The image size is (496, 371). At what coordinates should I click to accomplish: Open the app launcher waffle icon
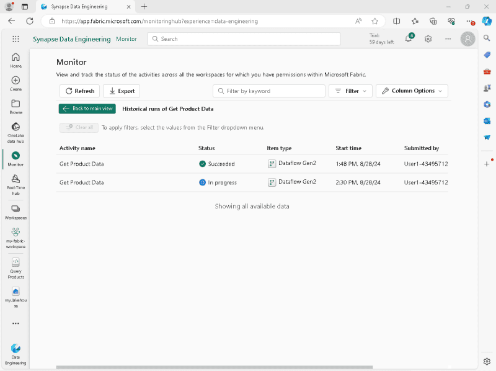[15, 39]
